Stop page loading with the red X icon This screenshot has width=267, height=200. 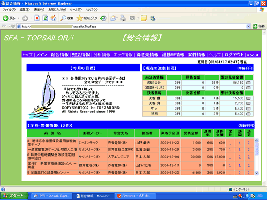click(37, 18)
